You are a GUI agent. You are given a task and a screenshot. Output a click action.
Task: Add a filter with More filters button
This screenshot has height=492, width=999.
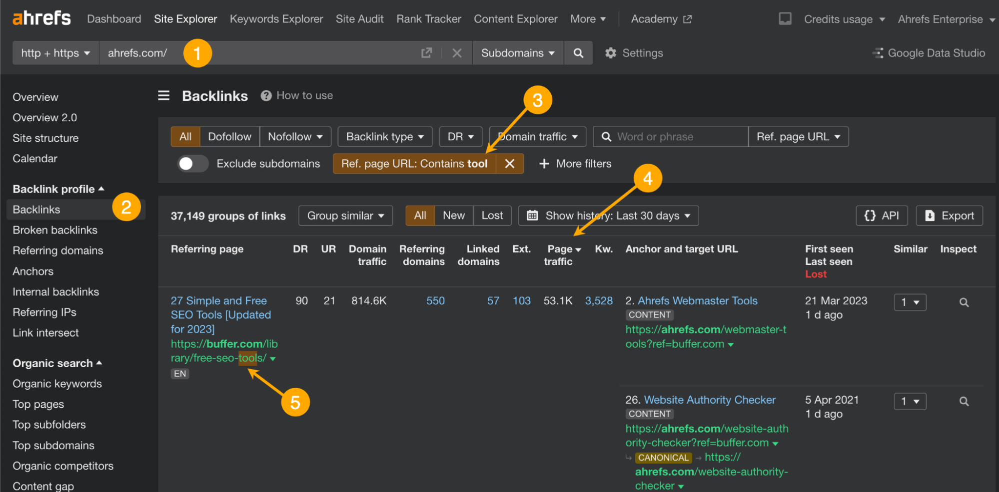[575, 163]
